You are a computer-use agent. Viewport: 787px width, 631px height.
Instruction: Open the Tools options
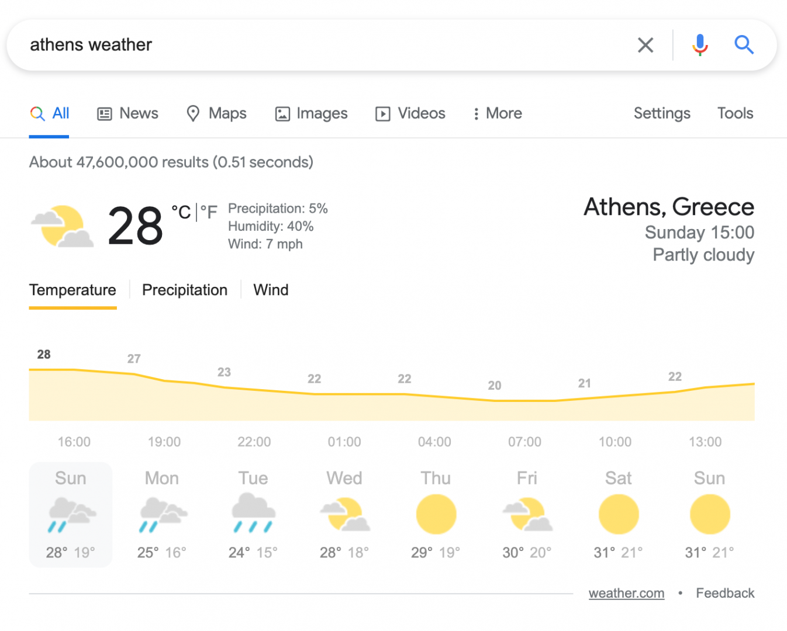point(735,113)
